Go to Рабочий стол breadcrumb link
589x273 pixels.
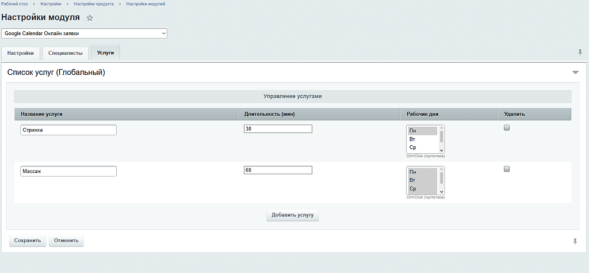(13, 4)
